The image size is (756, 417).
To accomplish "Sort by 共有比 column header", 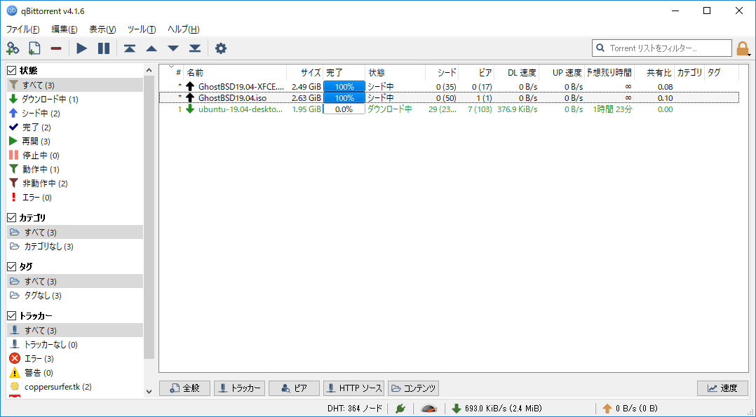I will click(x=654, y=73).
